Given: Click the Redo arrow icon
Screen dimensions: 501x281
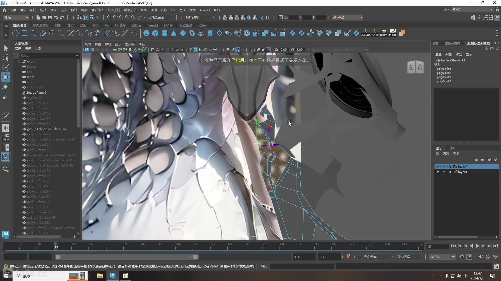Looking at the screenshot, I should point(62,17).
